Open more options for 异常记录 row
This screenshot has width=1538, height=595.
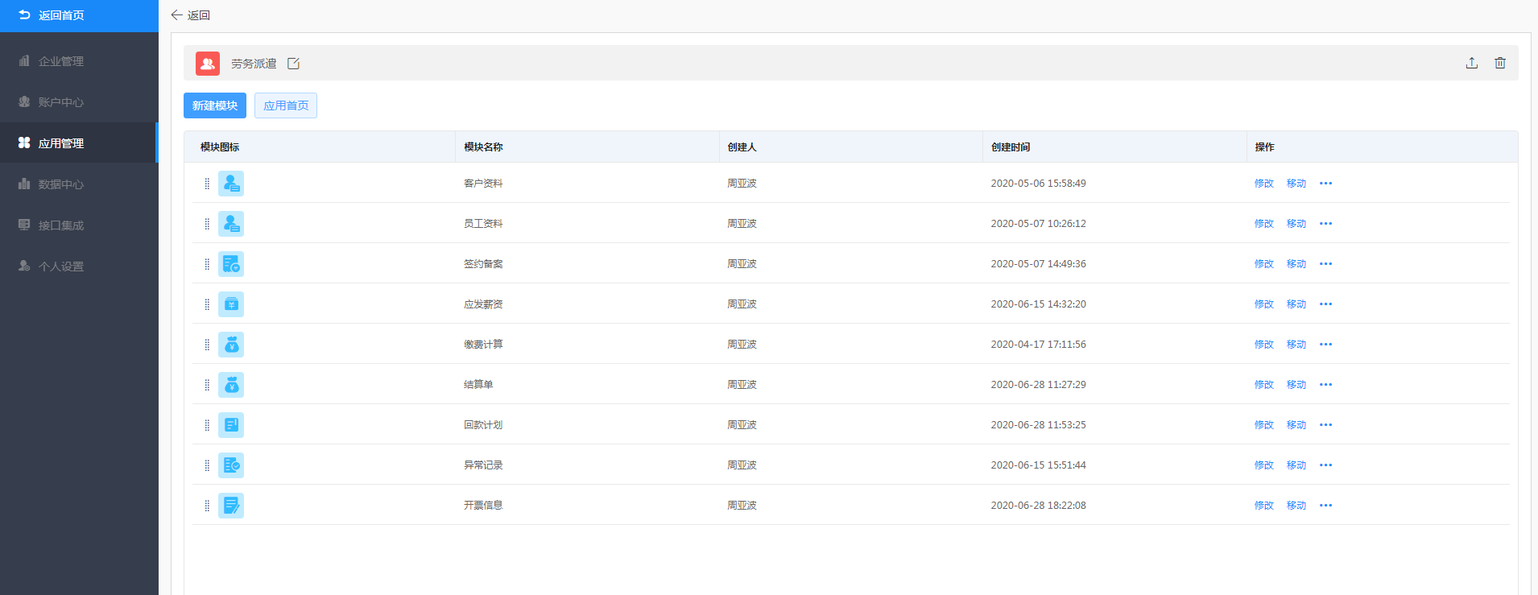click(x=1325, y=465)
